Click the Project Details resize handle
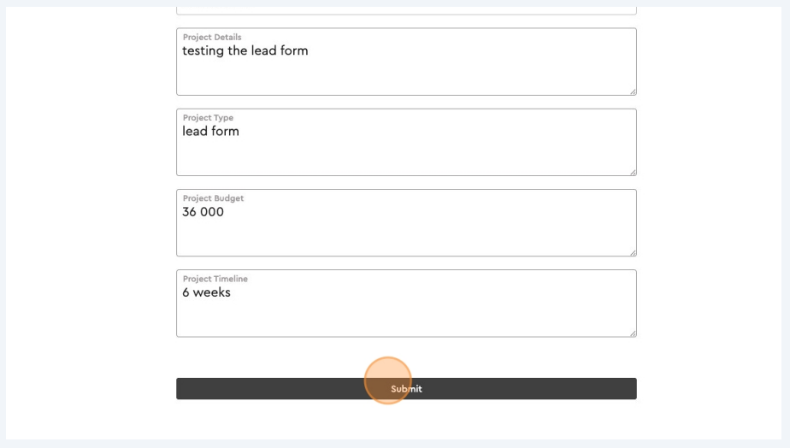The height and width of the screenshot is (448, 790). coord(633,91)
